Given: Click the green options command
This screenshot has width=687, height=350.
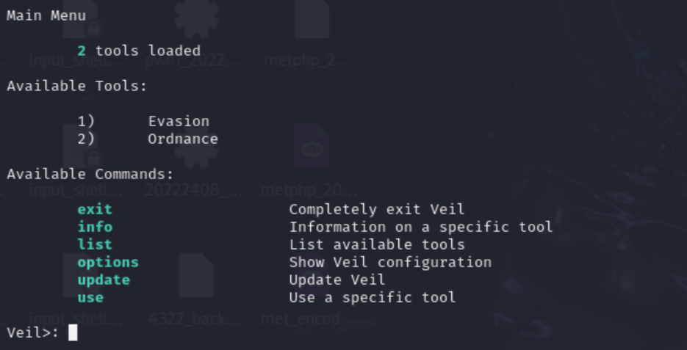Looking at the screenshot, I should [x=108, y=262].
